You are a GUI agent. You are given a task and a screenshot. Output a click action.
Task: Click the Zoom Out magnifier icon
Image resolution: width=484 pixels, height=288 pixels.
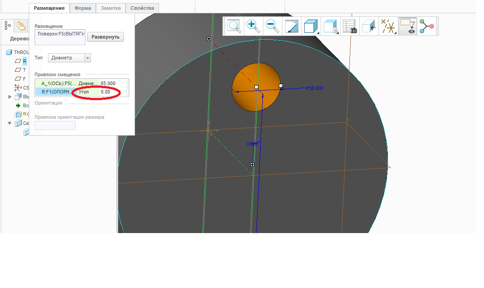click(272, 26)
